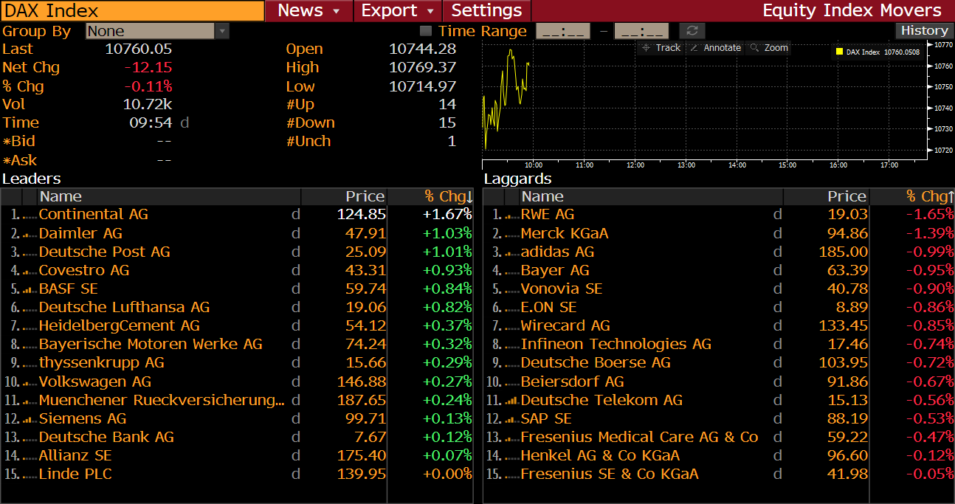Click the Open value 10744.28
The height and width of the screenshot is (504, 955).
pyautogui.click(x=422, y=49)
